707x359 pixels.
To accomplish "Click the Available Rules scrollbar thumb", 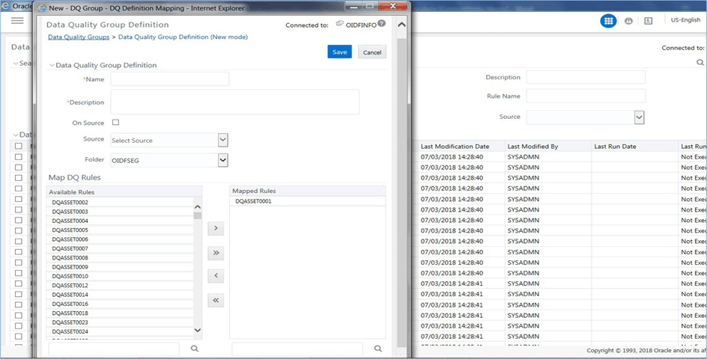I will [198, 215].
